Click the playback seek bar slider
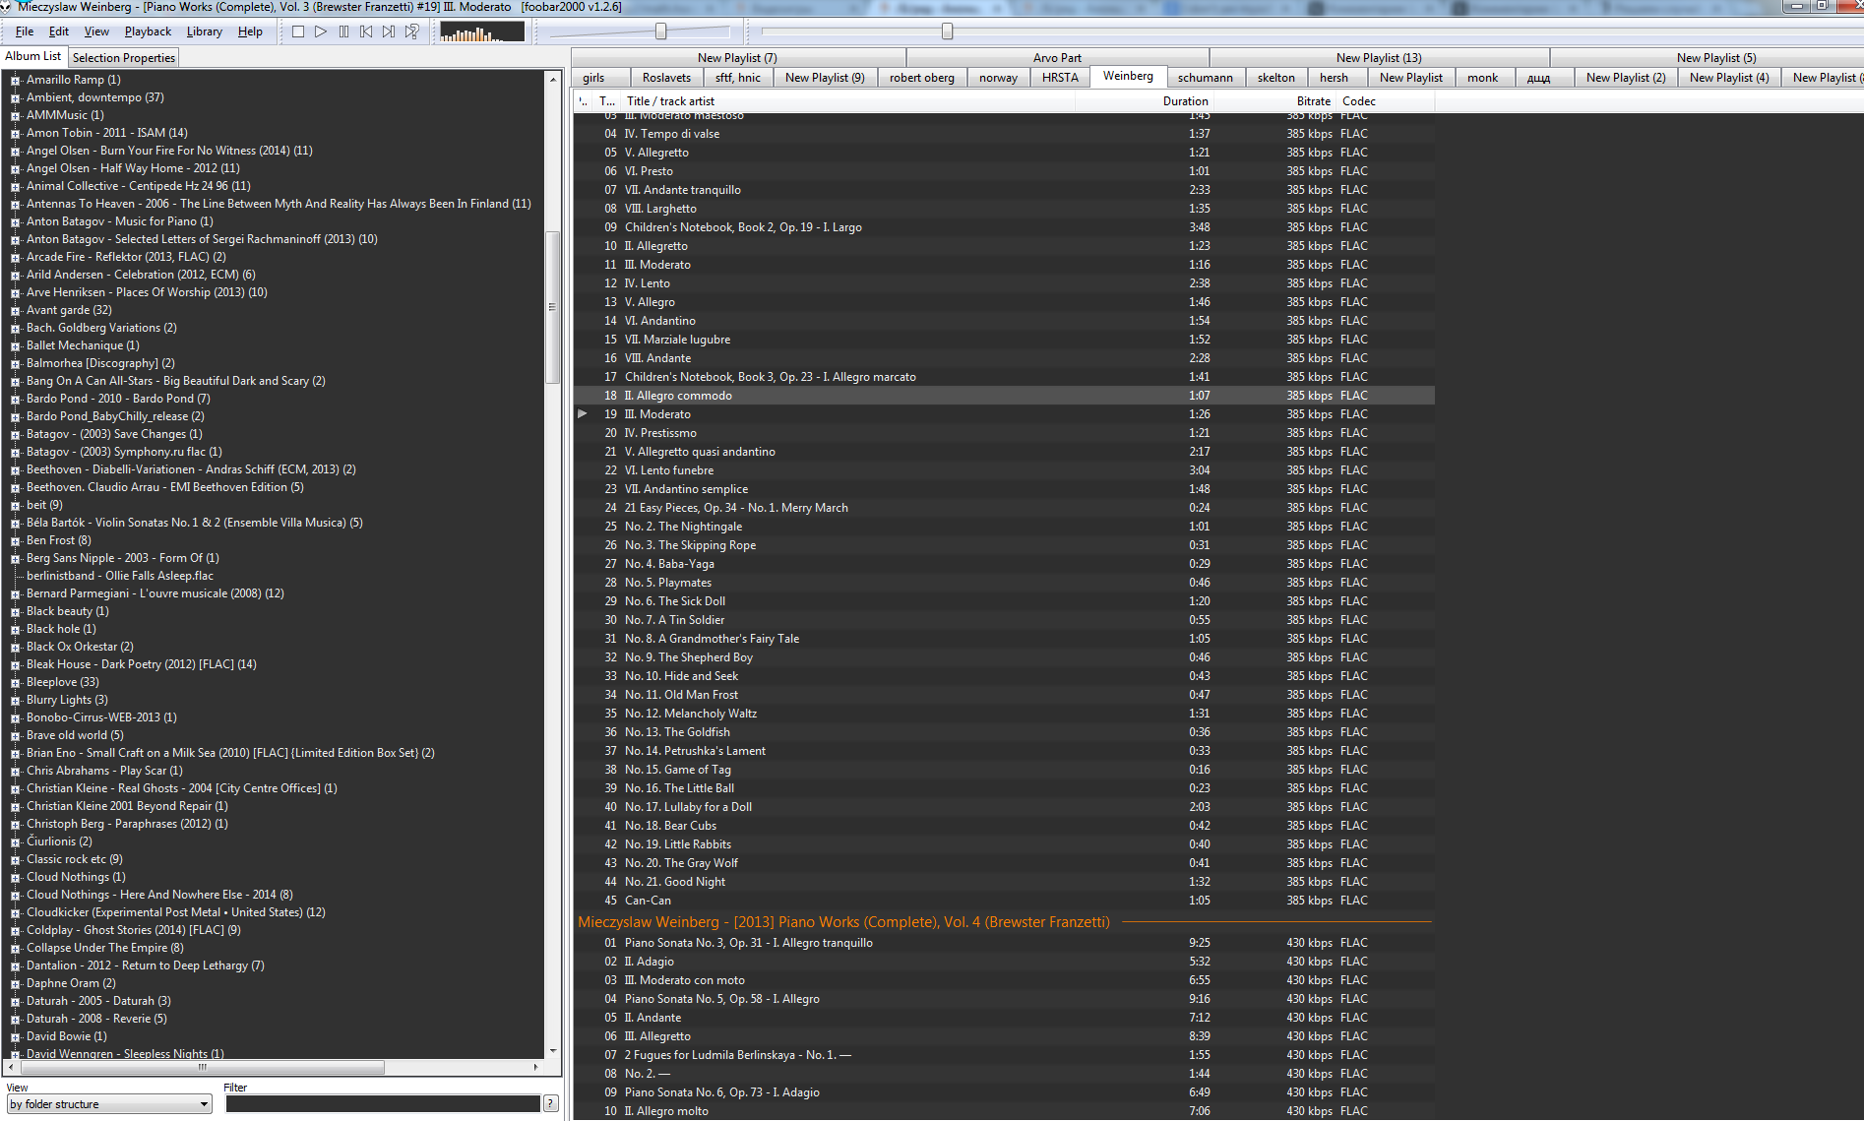The image size is (1864, 1121). point(947,31)
